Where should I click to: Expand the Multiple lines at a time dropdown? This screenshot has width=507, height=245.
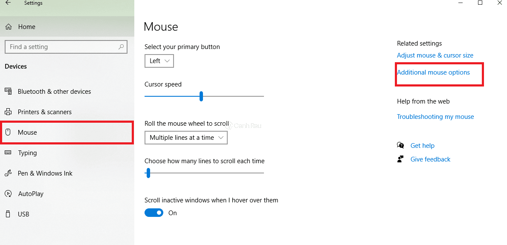(186, 138)
